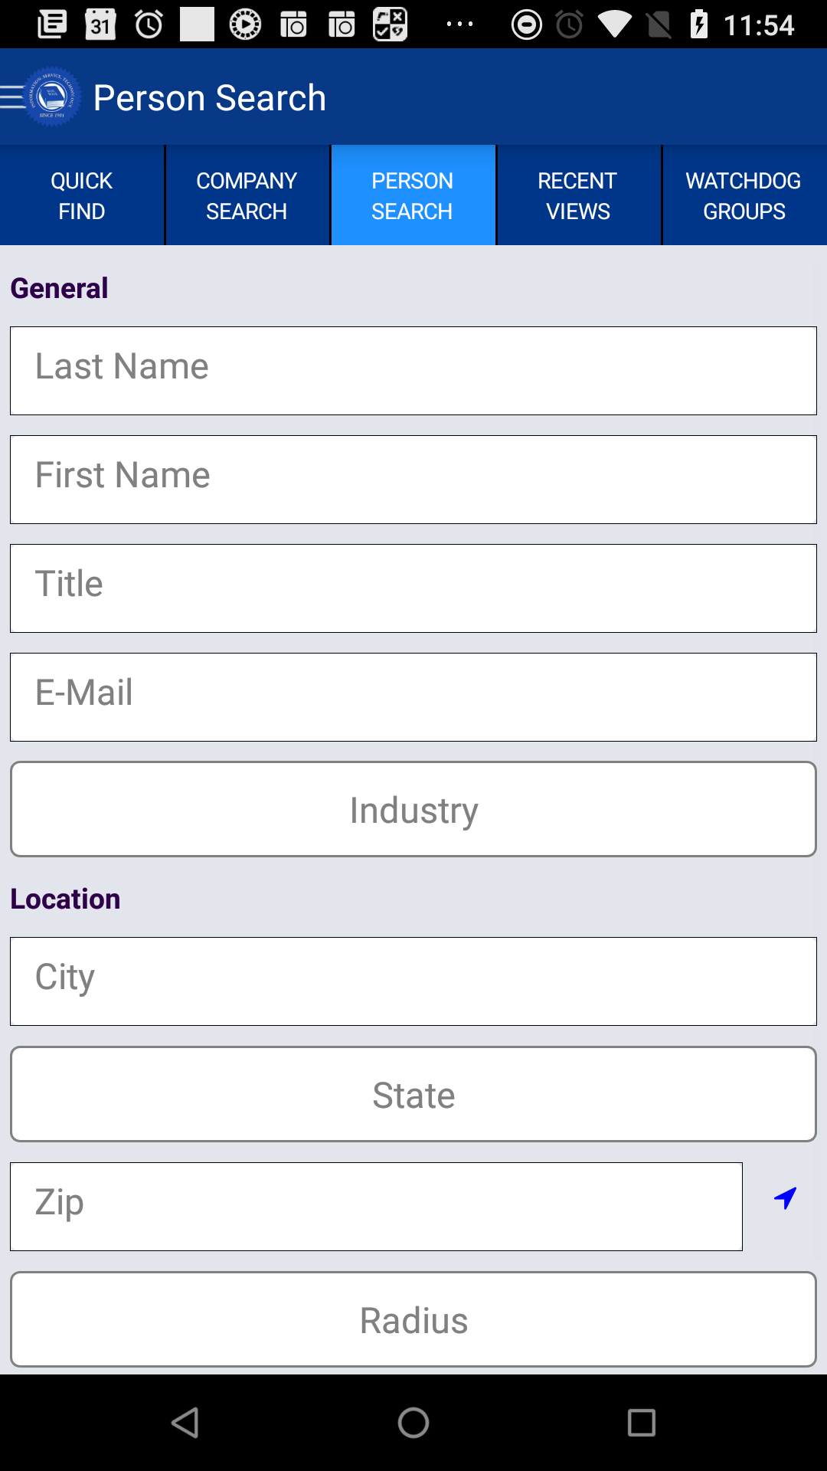Tap the three dots overflow in status bar

pyautogui.click(x=459, y=25)
